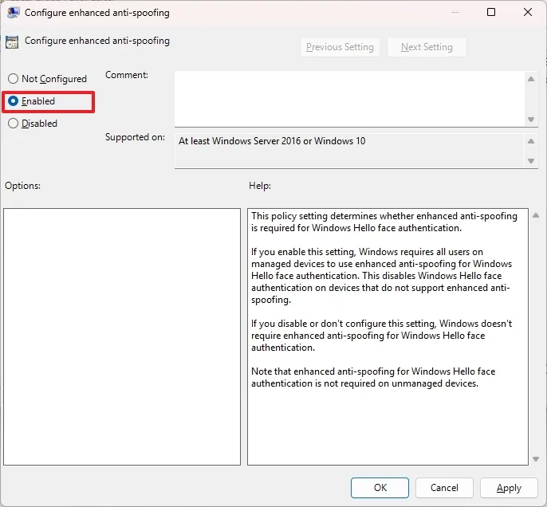Click the Options panel area
The height and width of the screenshot is (507, 547).
click(122, 336)
